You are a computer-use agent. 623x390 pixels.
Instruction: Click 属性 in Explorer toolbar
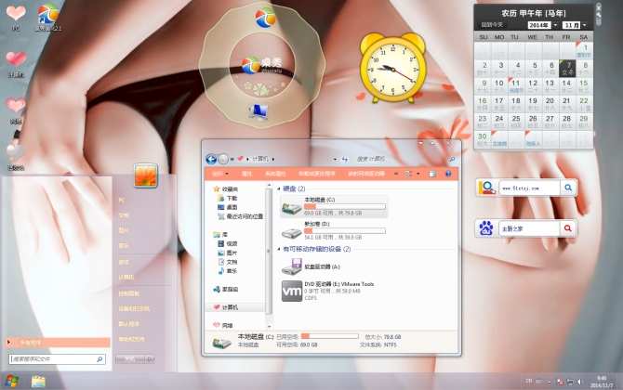[x=246, y=174]
